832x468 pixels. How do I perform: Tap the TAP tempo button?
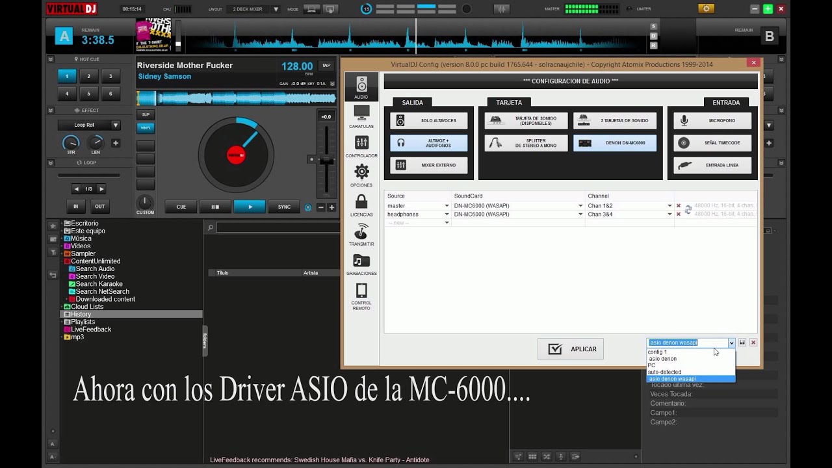click(326, 65)
